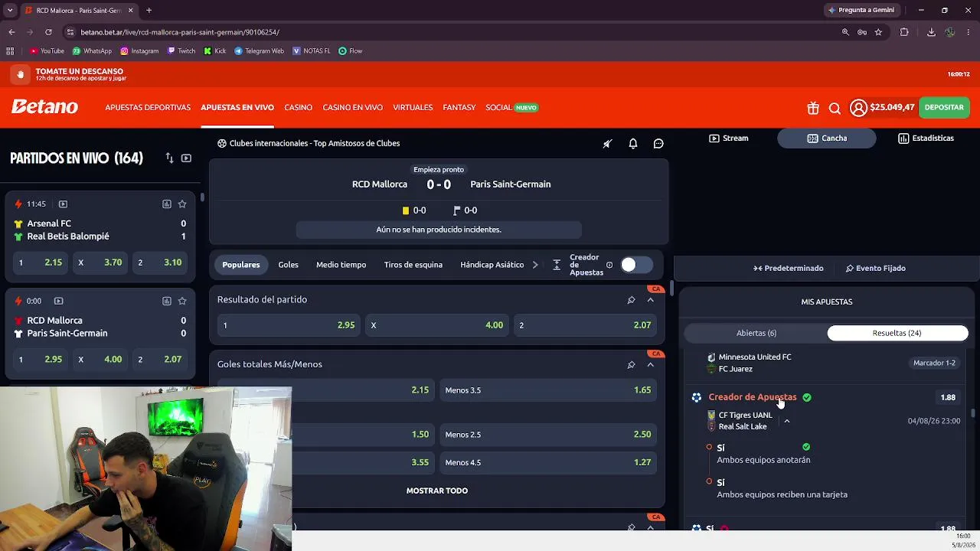Viewport: 980px width, 551px height.
Task: Open the user account profile icon
Action: 858,108
